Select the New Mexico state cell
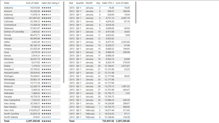Screen dimensions: 219x123 tap(10, 107)
